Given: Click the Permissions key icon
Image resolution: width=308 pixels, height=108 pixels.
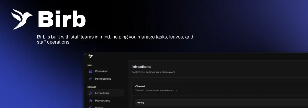Looking at the screenshot, I should [x=91, y=79].
